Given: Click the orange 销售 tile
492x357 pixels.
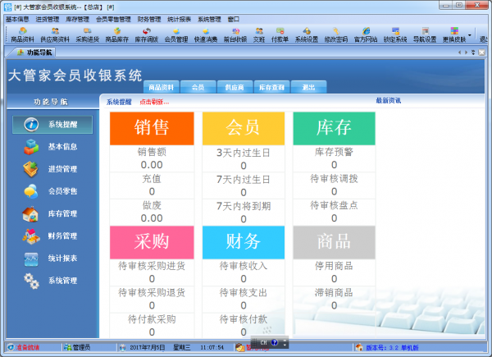Looking at the screenshot, I should pyautogui.click(x=152, y=128).
